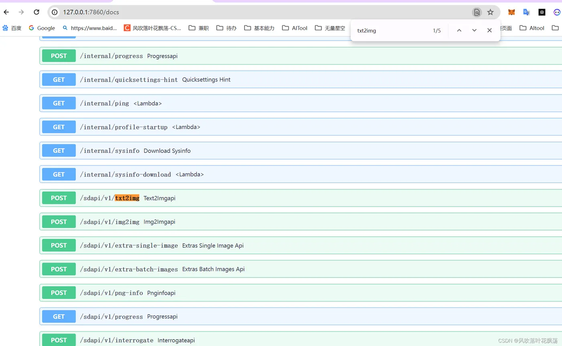Expand POST /internal/progress endpoint
Viewport: 562px width, 346px height.
pyautogui.click(x=301, y=56)
